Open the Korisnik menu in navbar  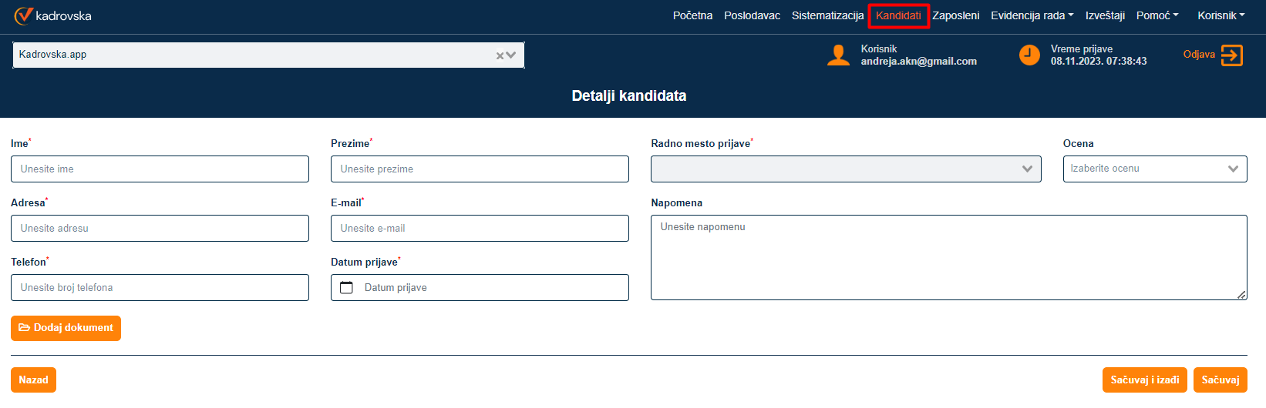(1221, 15)
